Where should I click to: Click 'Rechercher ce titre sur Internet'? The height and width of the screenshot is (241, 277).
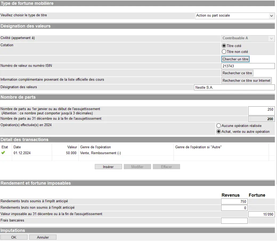pyautogui.click(x=246, y=80)
